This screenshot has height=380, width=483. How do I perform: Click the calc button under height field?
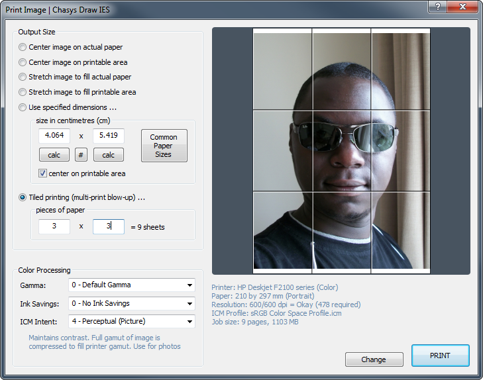click(109, 155)
